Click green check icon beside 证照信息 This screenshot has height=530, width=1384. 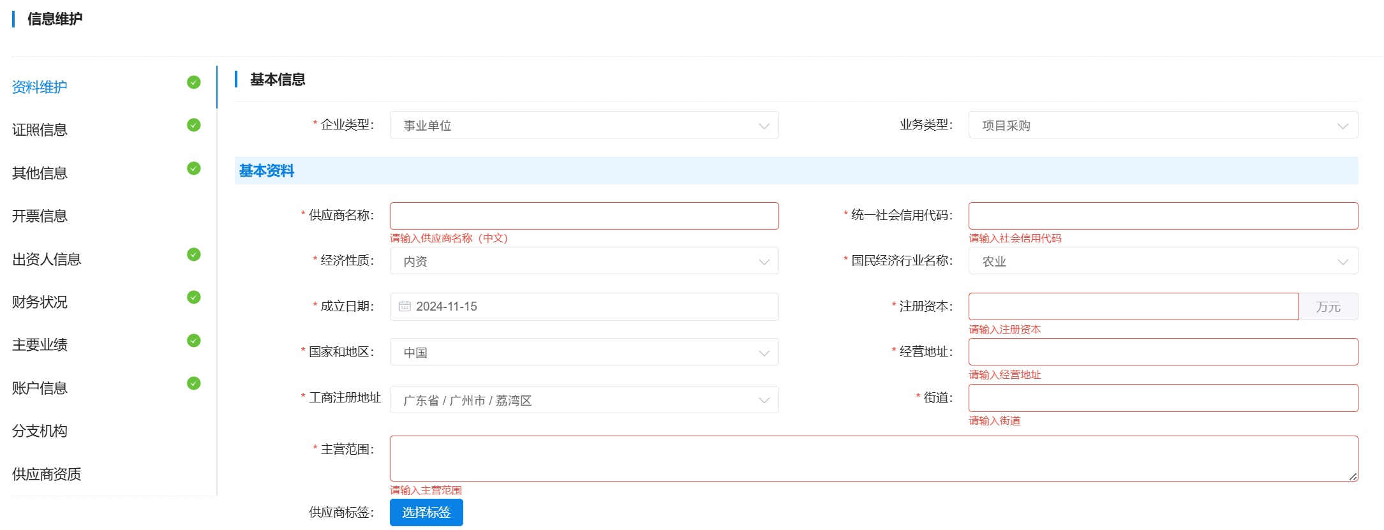coord(194,125)
